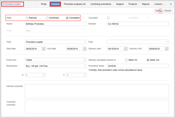The height and width of the screenshot is (118, 175).
Task: Tick the Canceled checkbox
Action: point(108,18)
